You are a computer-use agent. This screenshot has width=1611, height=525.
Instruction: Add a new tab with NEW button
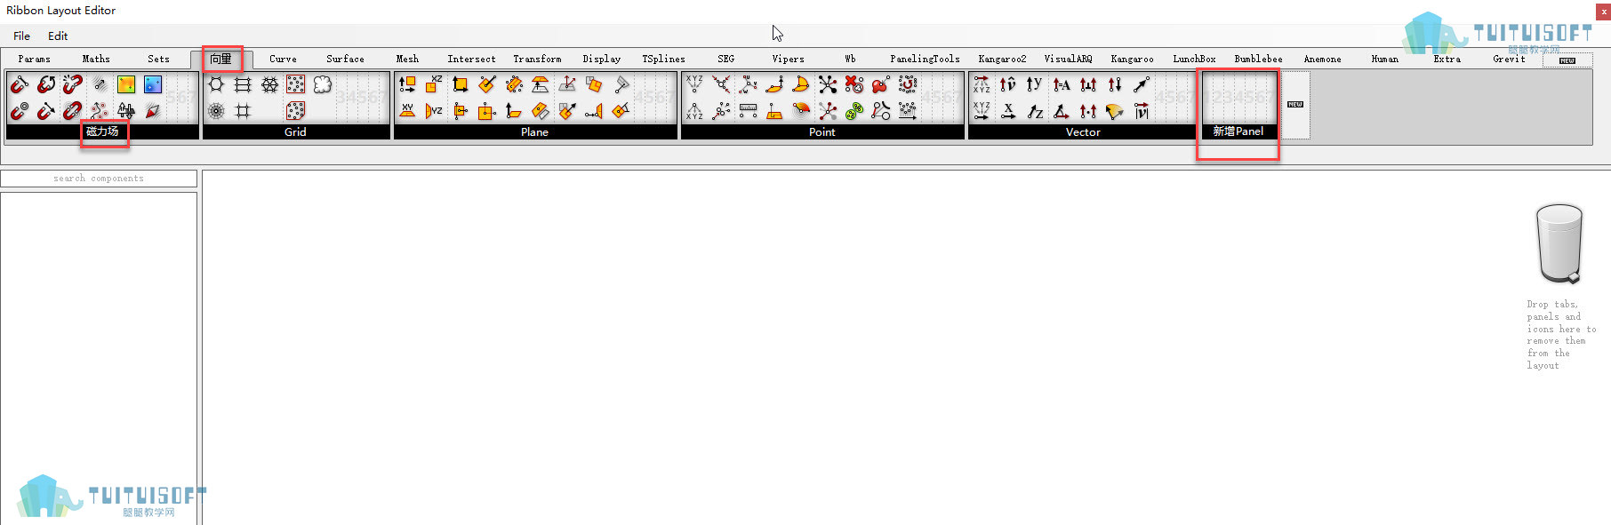1567,60
